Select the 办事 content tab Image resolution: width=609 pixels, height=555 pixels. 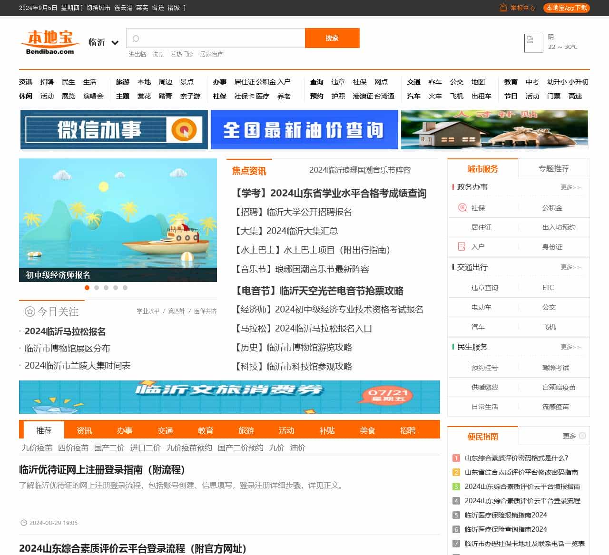[125, 430]
